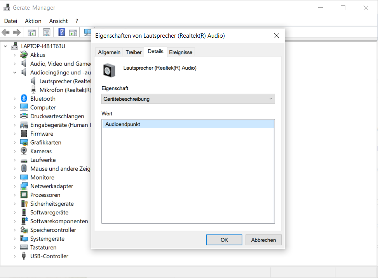This screenshot has width=378, height=278.
Task: Switch to the Allgemein tab
Action: point(109,52)
